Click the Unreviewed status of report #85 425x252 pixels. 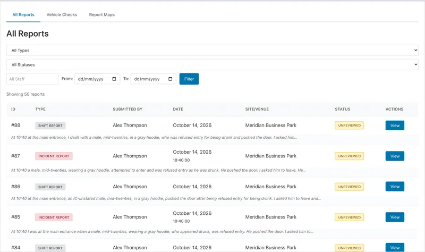coord(350,217)
